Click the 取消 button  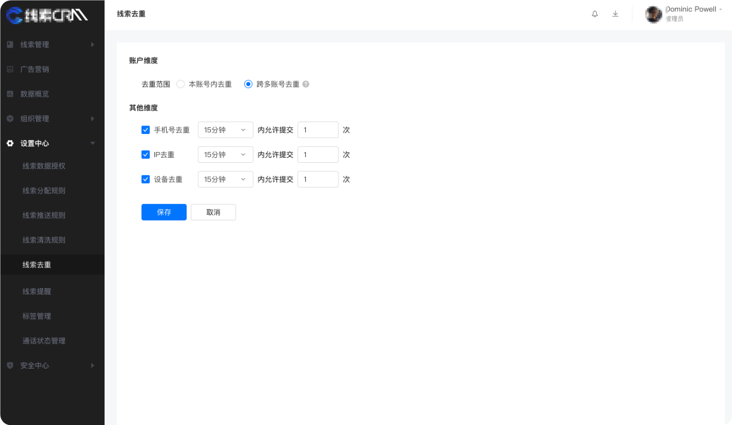pos(213,212)
